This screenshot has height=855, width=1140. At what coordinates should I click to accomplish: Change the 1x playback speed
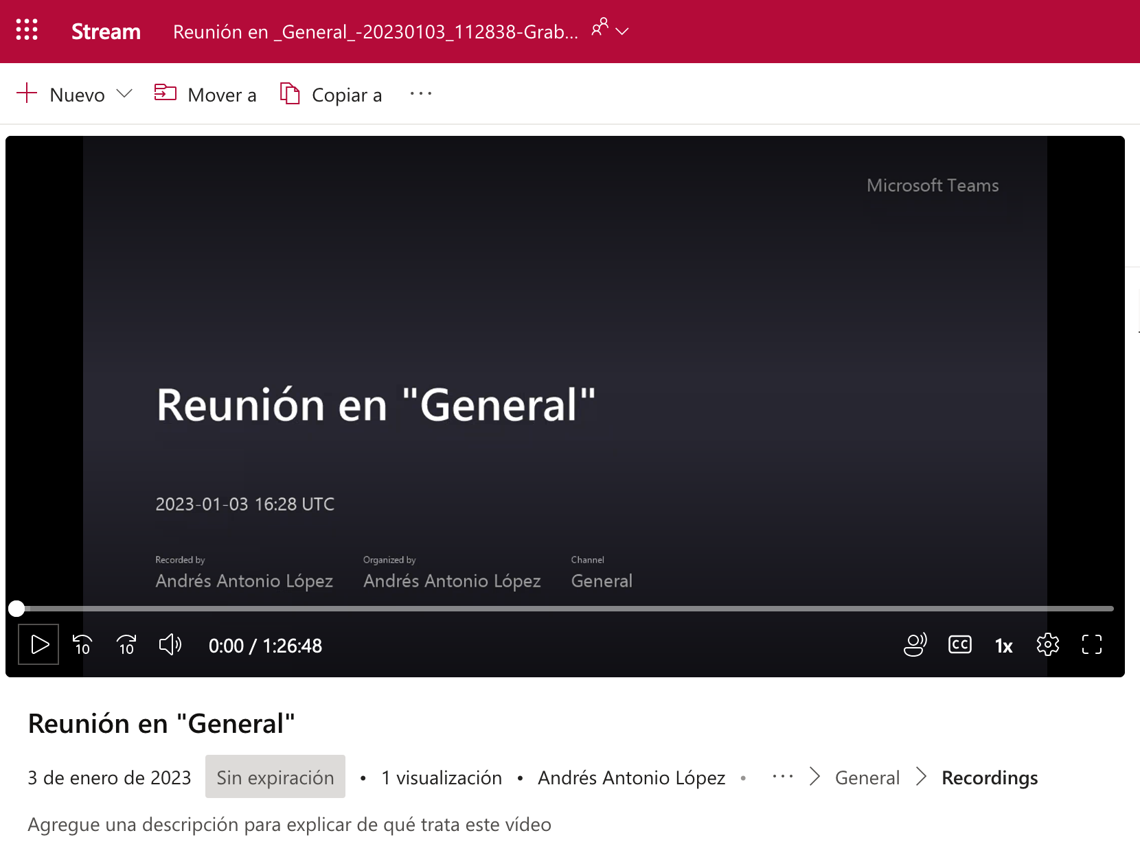[1003, 646]
